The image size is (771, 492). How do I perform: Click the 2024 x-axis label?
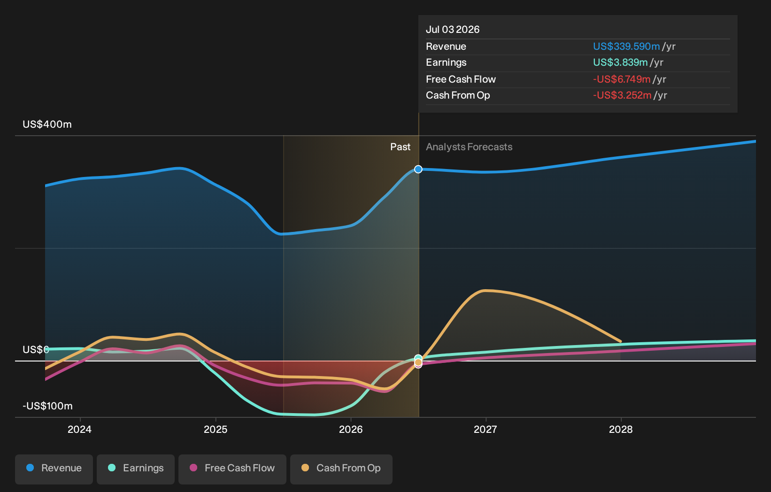click(x=80, y=430)
